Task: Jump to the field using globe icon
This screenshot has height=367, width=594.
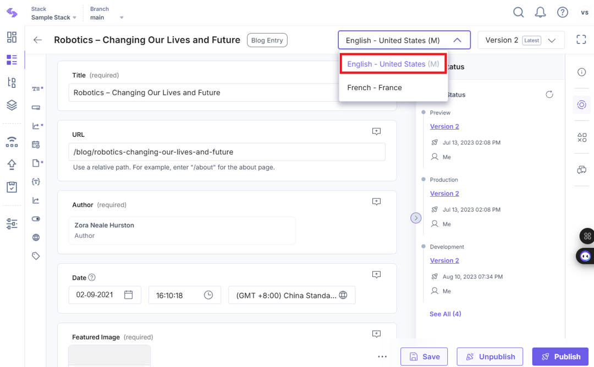Action: (36, 237)
